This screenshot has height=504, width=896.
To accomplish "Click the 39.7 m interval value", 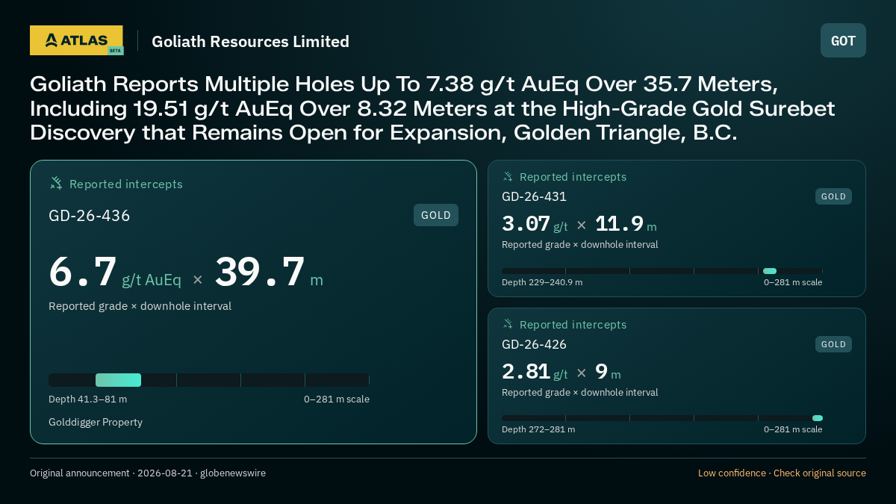I will click(x=269, y=273).
